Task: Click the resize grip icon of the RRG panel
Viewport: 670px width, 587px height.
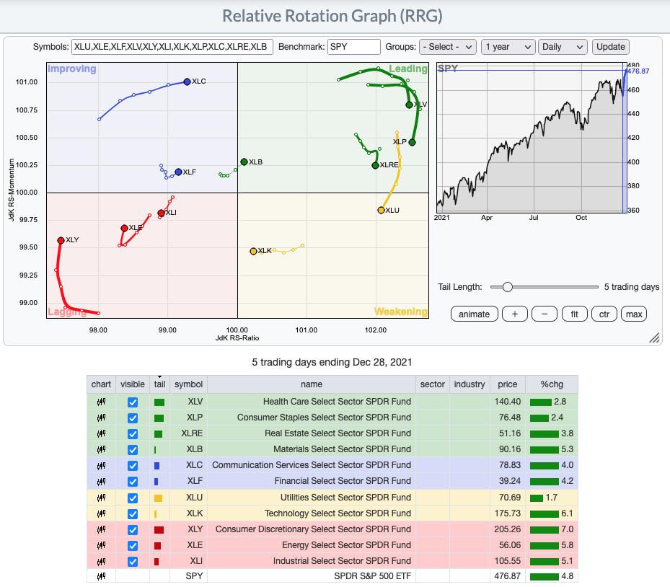Action: coord(654,338)
